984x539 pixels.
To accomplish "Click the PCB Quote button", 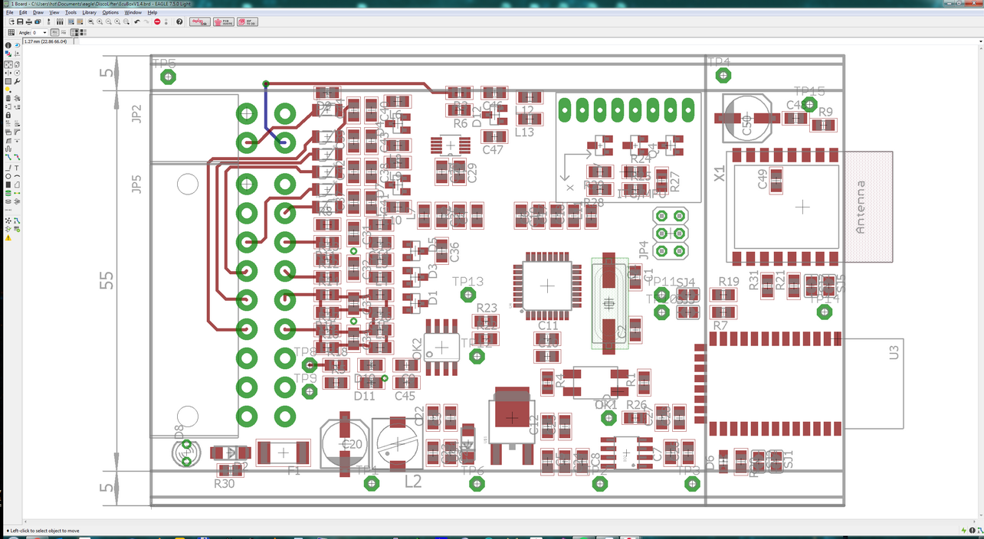I will (223, 22).
